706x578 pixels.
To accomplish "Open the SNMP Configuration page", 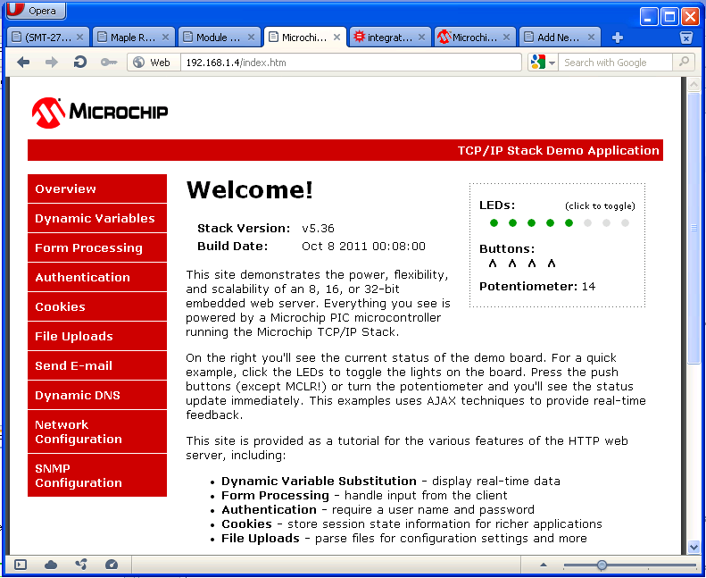I will pos(97,475).
